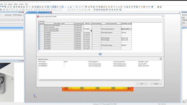
Task: Click the coordinate axis icon in the layout canvas
Action: pyautogui.click(x=35, y=96)
